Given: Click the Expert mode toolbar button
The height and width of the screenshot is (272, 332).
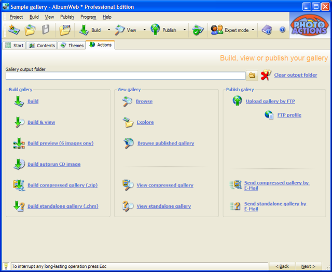Looking at the screenshot, I should click(229, 30).
